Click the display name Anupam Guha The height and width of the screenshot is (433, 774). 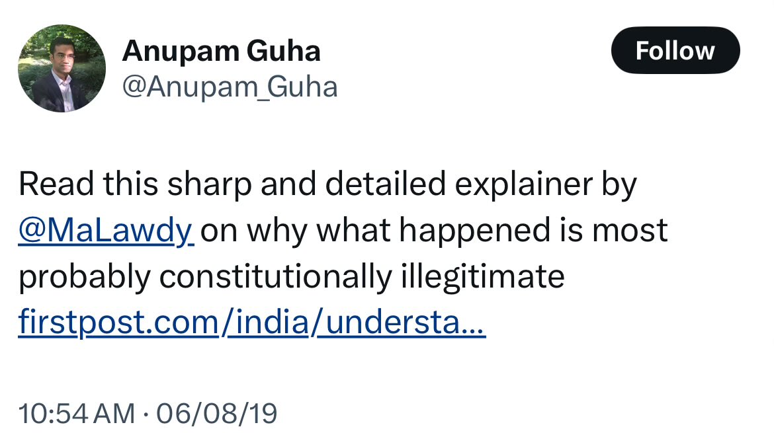click(x=221, y=51)
